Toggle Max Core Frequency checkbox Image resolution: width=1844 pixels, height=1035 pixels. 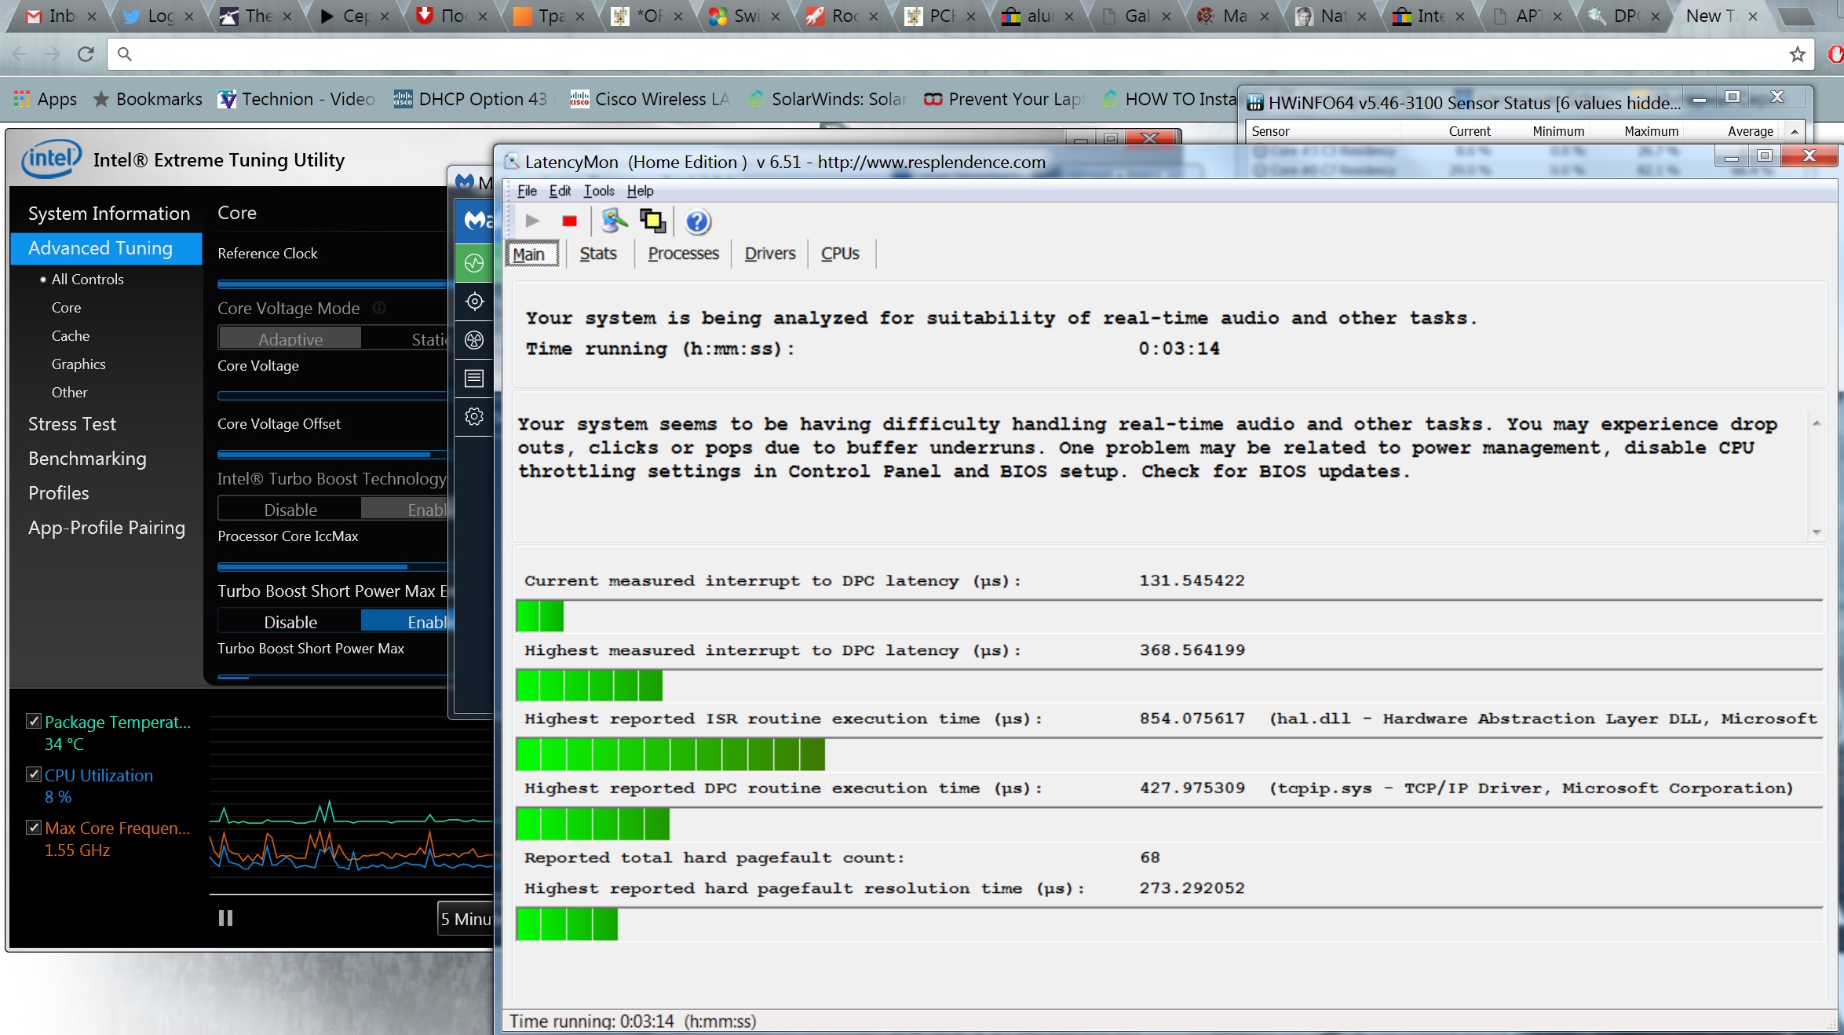point(34,827)
